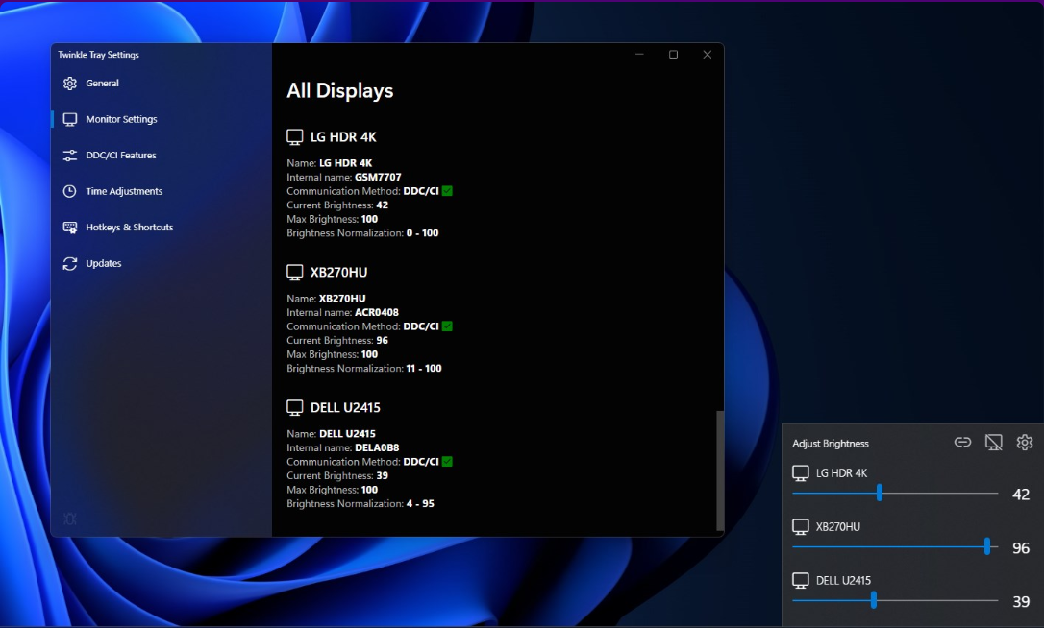1044x628 pixels.
Task: Click monitor icon beside XB270HU heading
Action: (295, 272)
